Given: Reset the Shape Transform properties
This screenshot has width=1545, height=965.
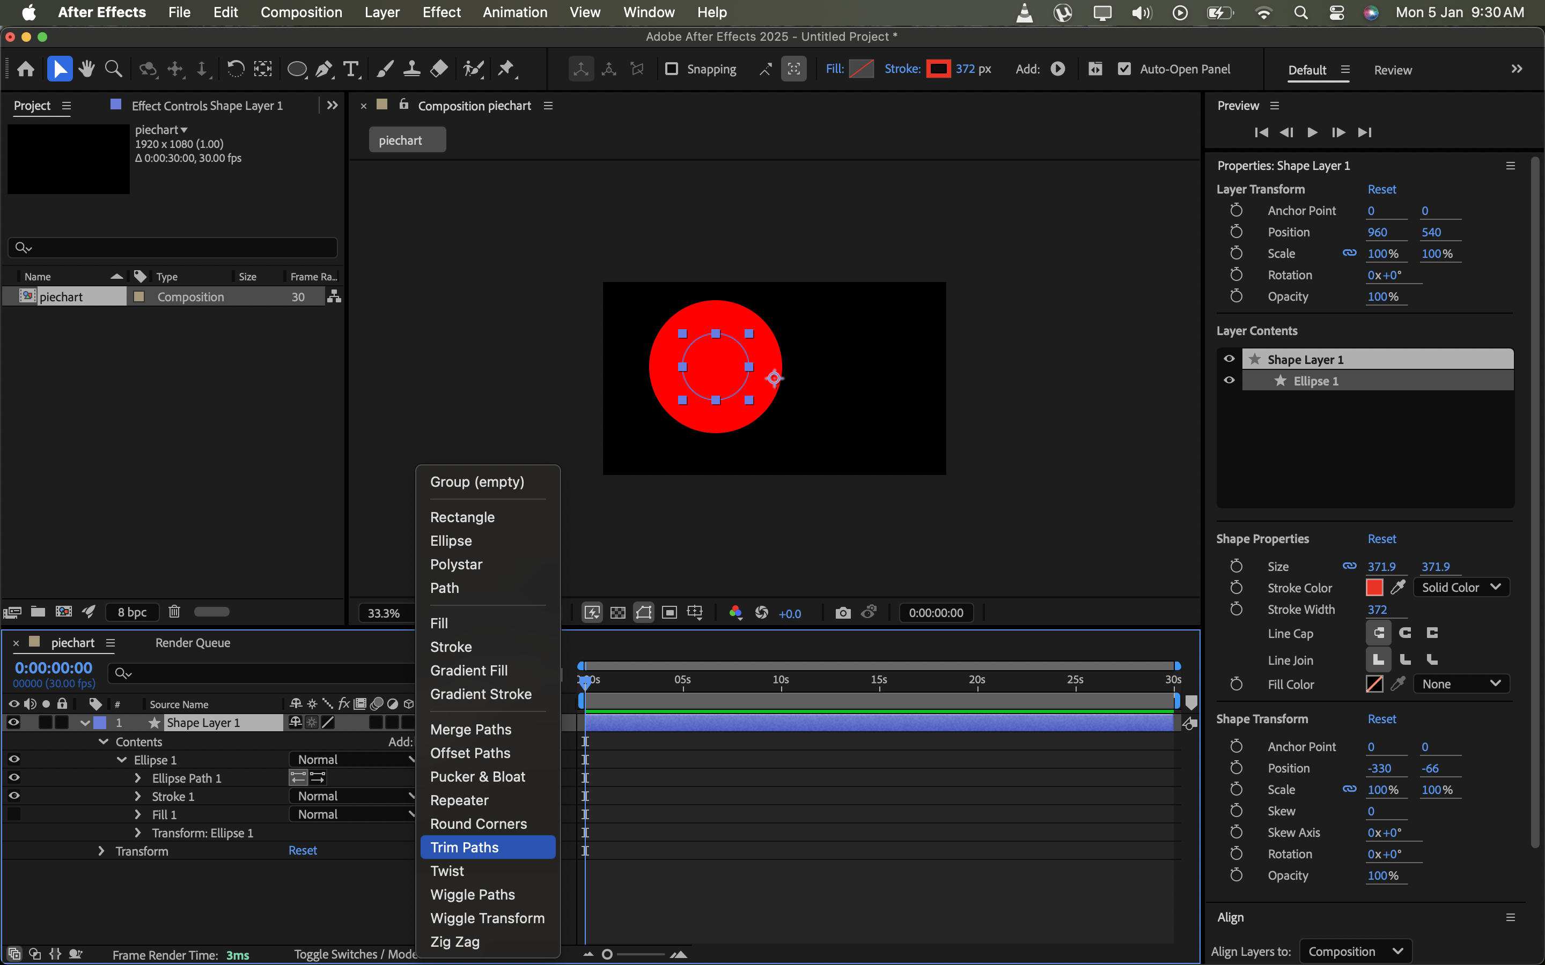Looking at the screenshot, I should [x=1381, y=718].
